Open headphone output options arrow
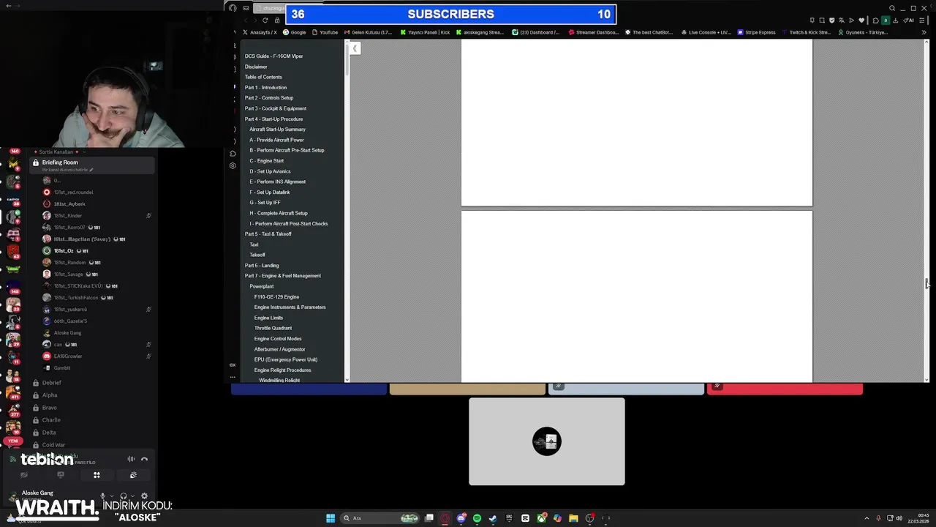Image resolution: width=936 pixels, height=527 pixels. (x=131, y=496)
